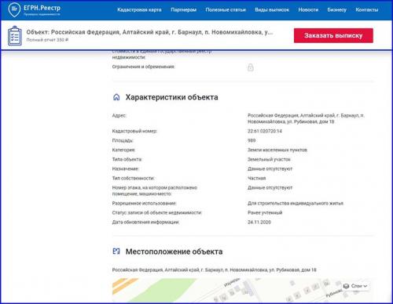Click the Кадастровый номер label
This screenshot has width=393, height=304.
pos(134,131)
